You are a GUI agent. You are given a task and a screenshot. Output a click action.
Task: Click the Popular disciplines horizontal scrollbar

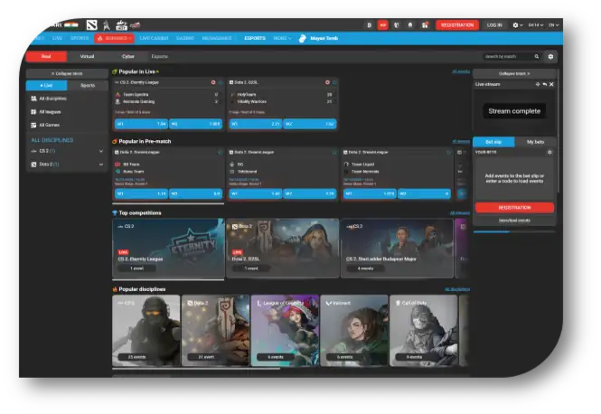pyautogui.click(x=196, y=369)
